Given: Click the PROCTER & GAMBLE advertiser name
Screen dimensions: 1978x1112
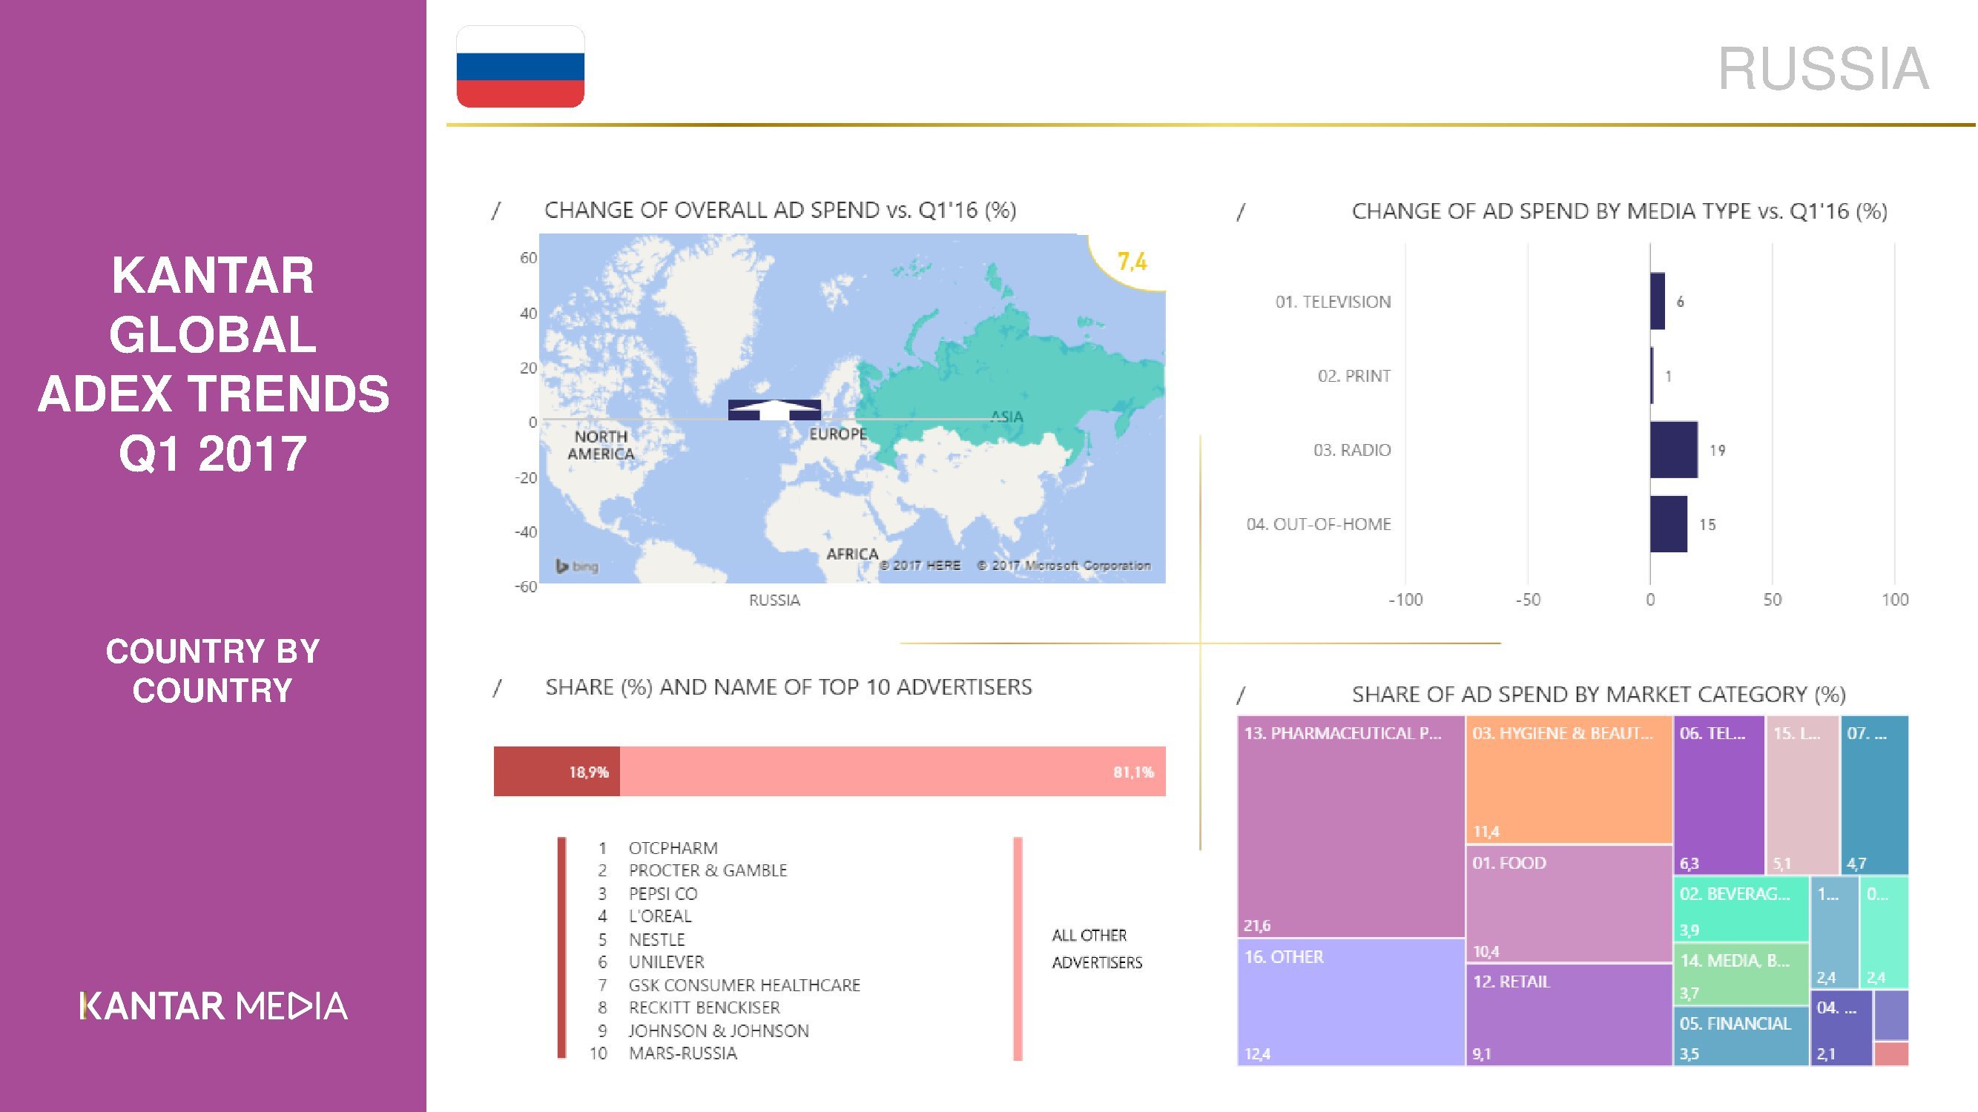Looking at the screenshot, I should coord(708,870).
